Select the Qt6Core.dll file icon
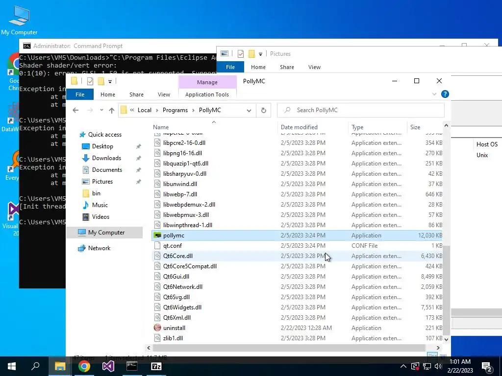 click(157, 256)
